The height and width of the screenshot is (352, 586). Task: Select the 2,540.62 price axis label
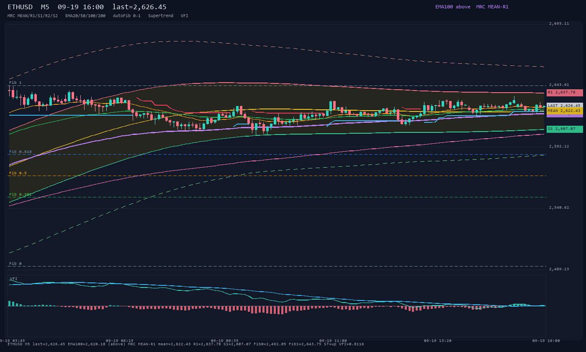click(559, 207)
